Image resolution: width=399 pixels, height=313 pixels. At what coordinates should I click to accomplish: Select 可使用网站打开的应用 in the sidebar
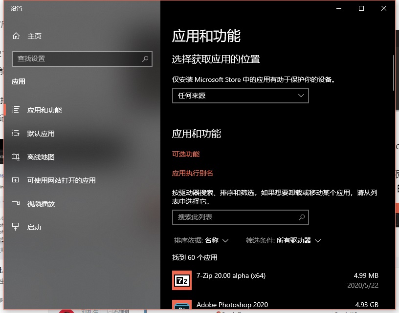82,180
